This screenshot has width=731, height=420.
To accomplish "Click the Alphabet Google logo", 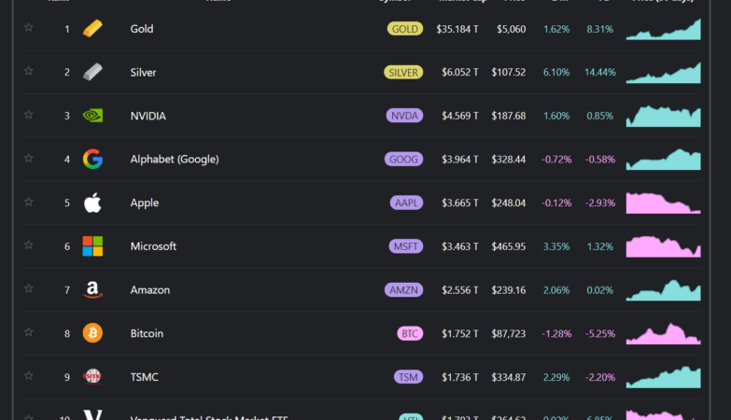I will (x=92, y=159).
